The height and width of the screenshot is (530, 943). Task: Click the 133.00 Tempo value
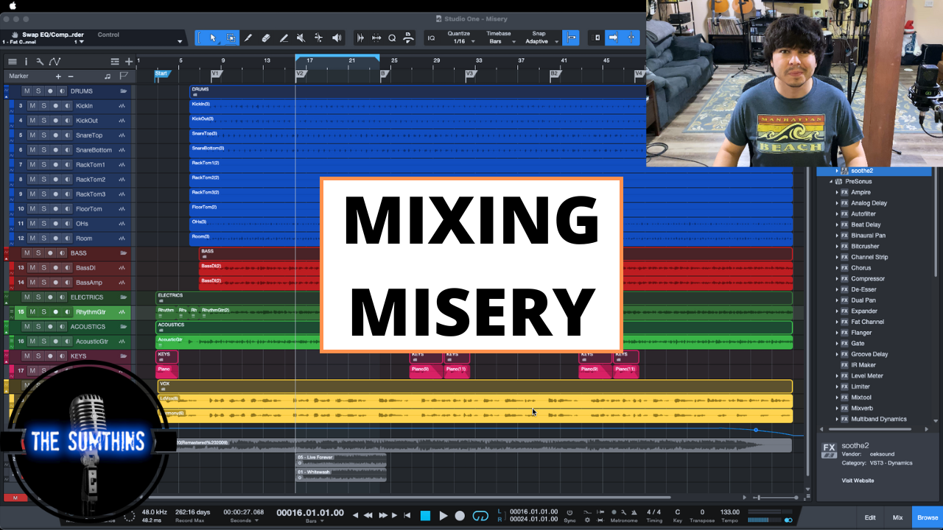(x=729, y=512)
